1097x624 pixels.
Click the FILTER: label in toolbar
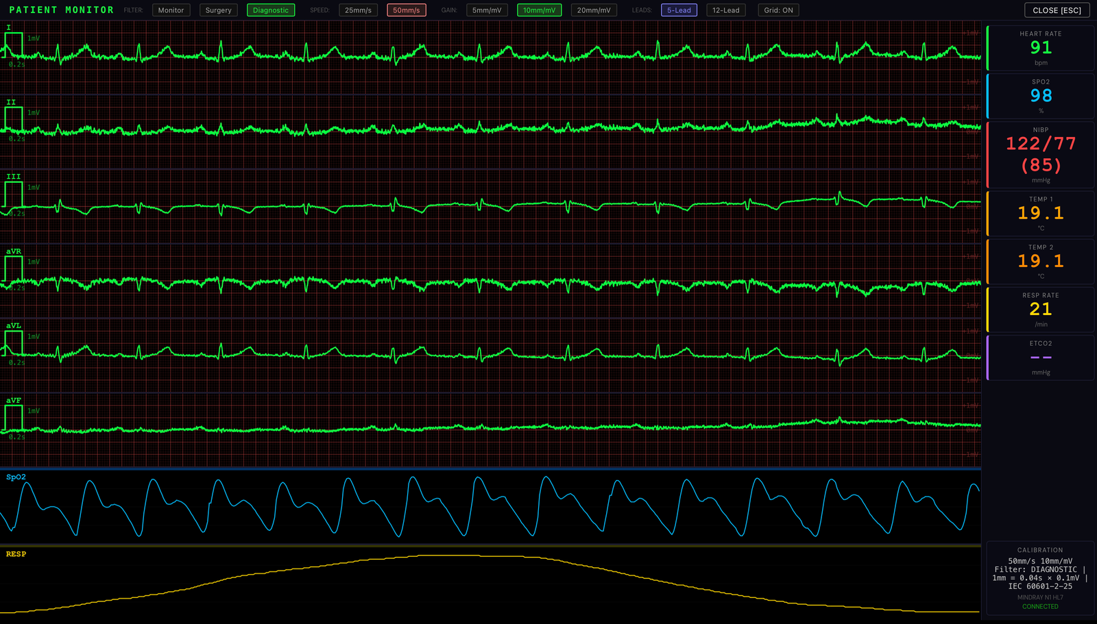coord(133,10)
